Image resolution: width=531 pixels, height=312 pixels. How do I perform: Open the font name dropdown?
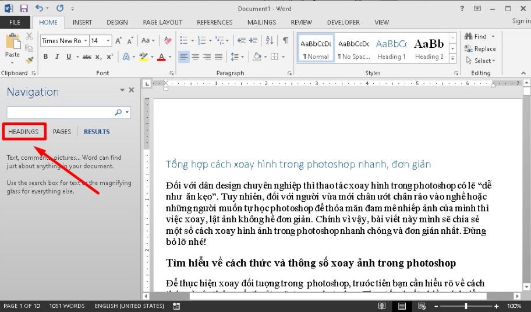pos(86,41)
